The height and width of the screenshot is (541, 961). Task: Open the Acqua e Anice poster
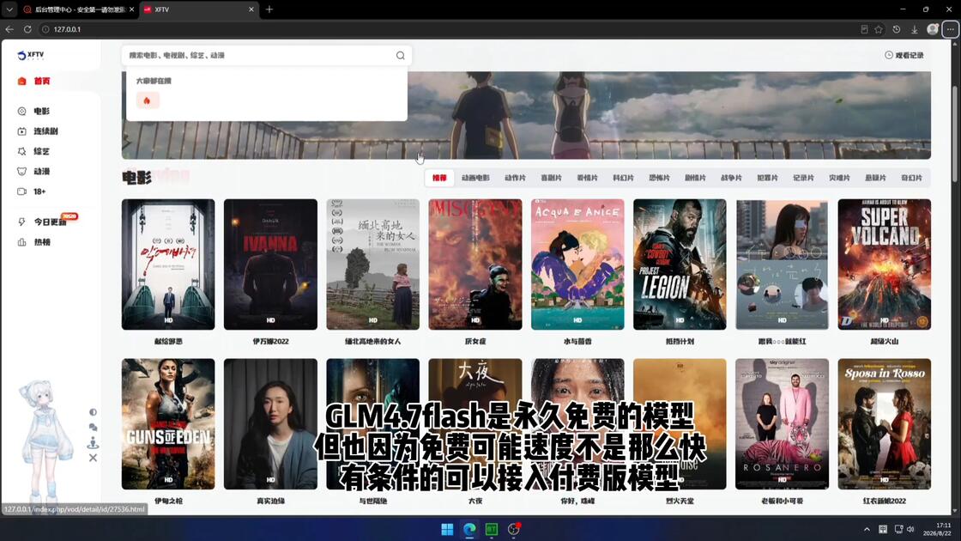click(577, 264)
